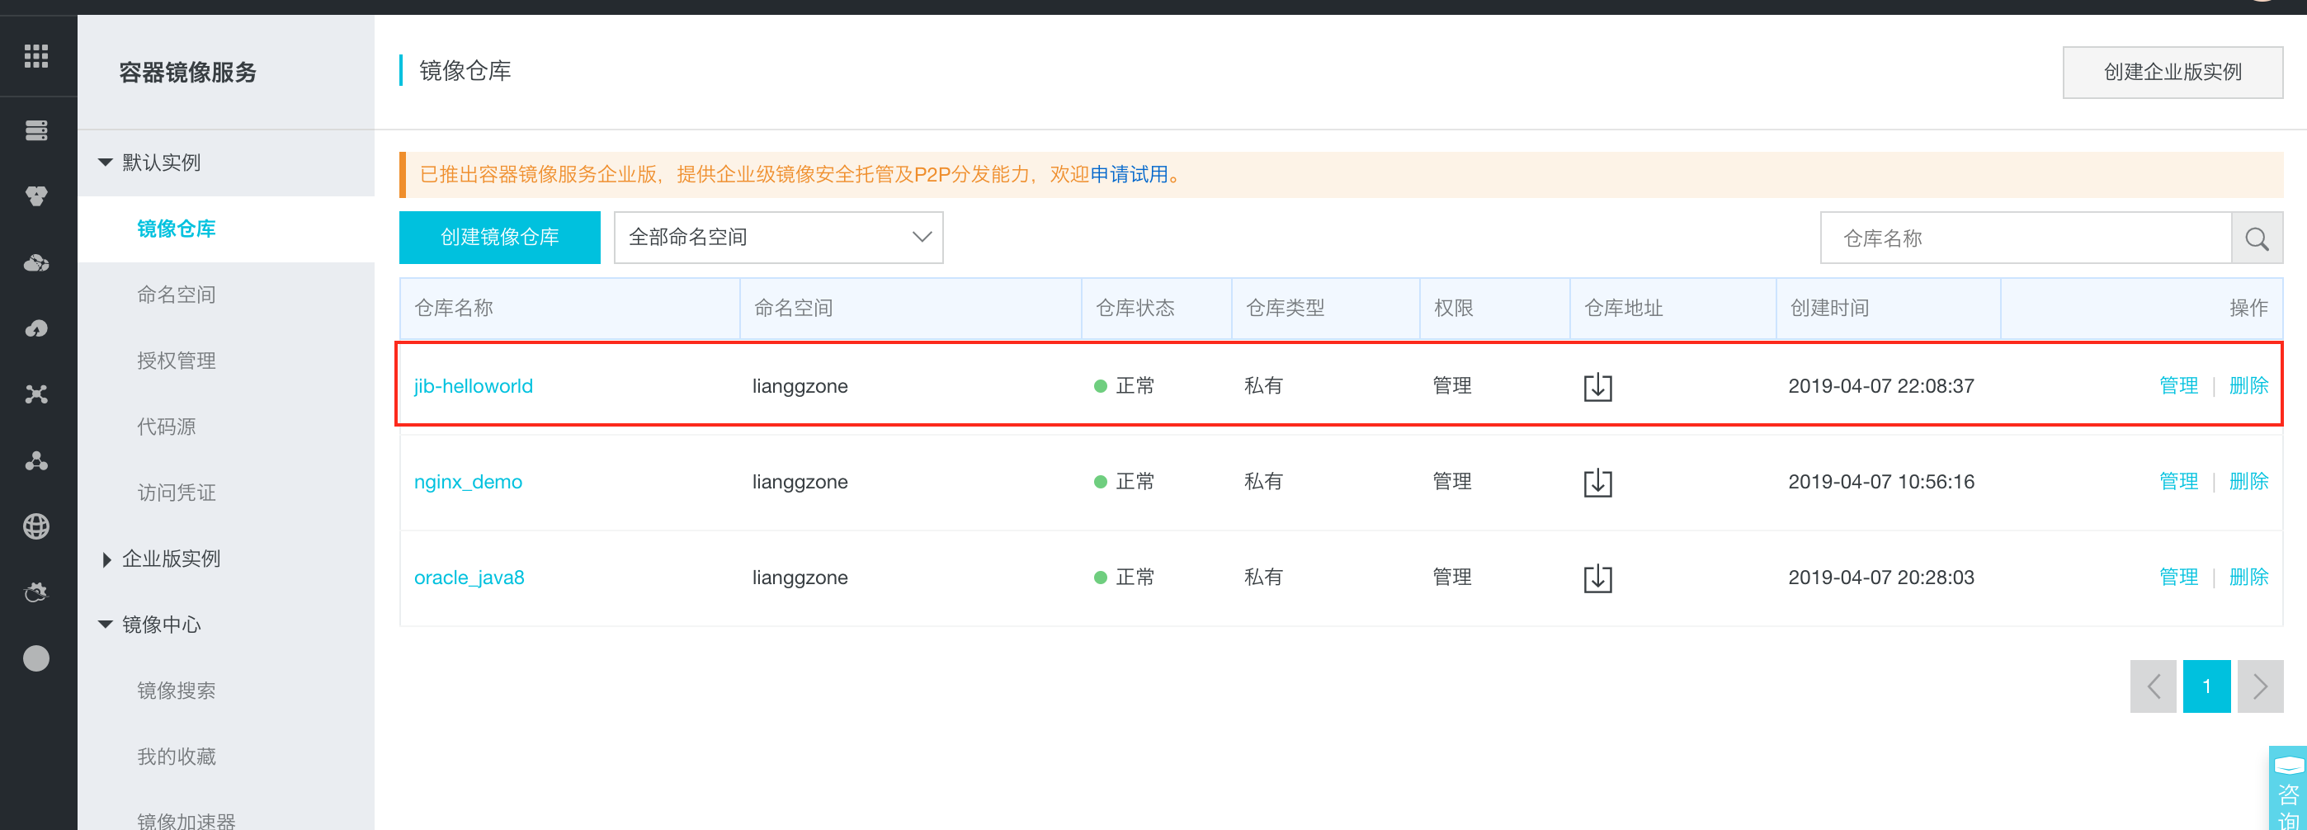The width and height of the screenshot is (2307, 830).
Task: Go to previous page arrow
Action: point(2153,686)
